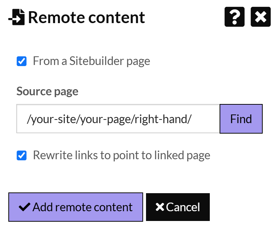Viewport: 279px width, 230px height.
Task: Focus the Source page input field
Action: (x=118, y=119)
